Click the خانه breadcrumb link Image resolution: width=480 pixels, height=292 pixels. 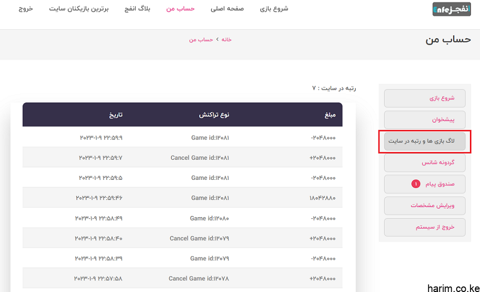226,39
